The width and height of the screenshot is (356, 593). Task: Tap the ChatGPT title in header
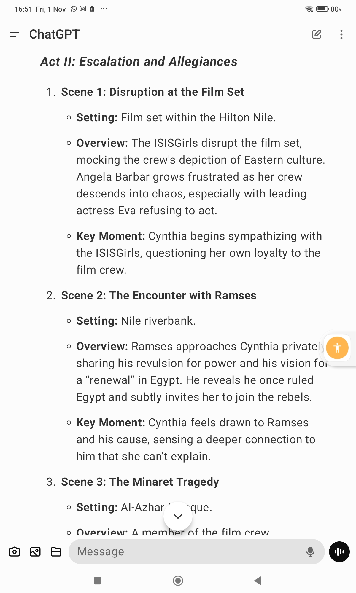pyautogui.click(x=54, y=34)
